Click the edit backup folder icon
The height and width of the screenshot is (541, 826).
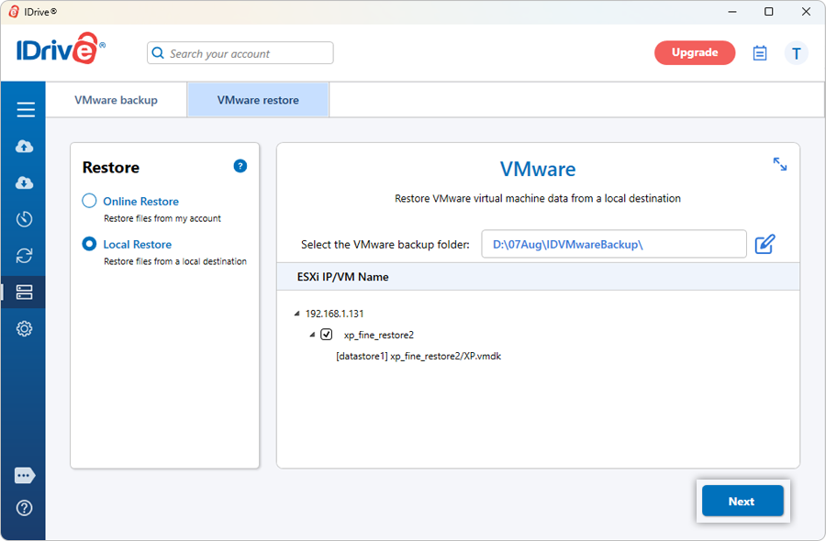(765, 245)
